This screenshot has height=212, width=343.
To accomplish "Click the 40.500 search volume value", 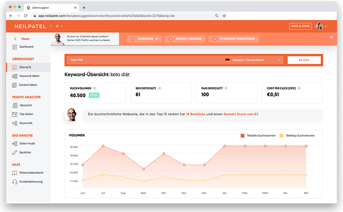I will (78, 96).
